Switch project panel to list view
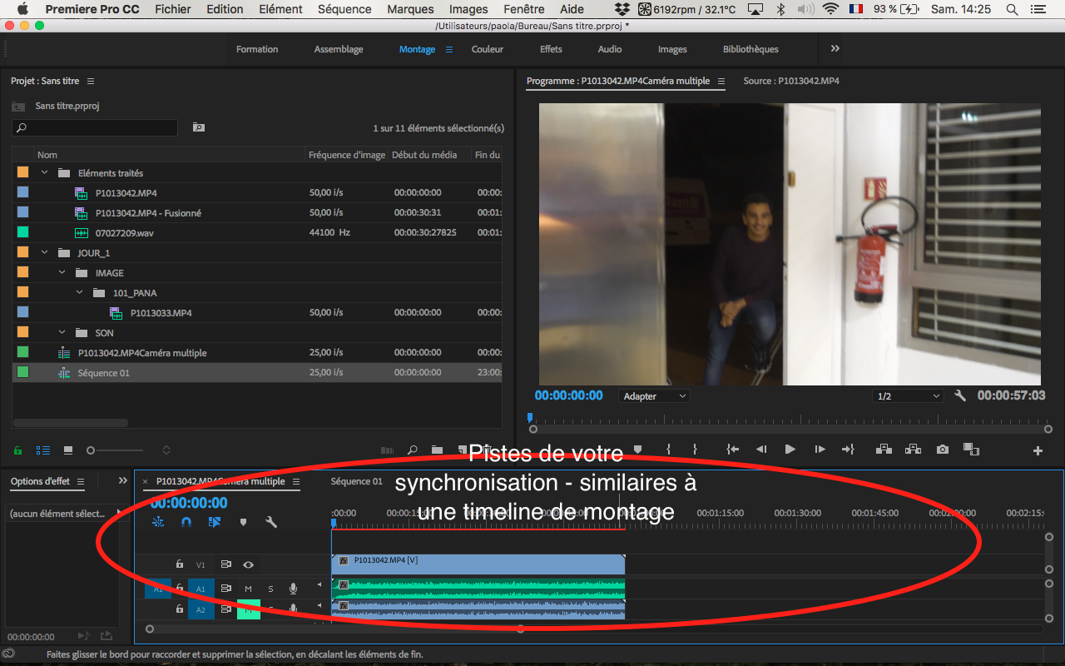The width and height of the screenshot is (1065, 666). point(42,450)
